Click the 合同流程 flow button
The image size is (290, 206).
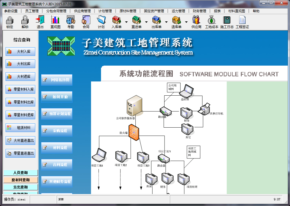tap(57, 165)
